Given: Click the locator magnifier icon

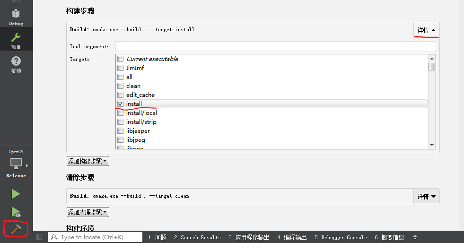Looking at the screenshot, I should [x=54, y=237].
